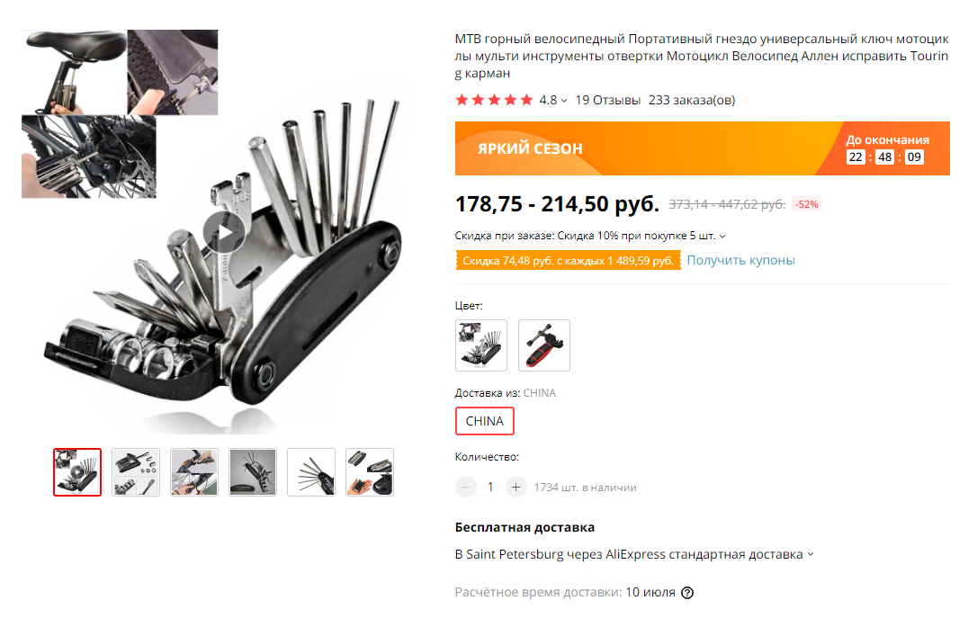Select the third thumbnail showing chain repair
The height and width of the screenshot is (618, 977).
(194, 472)
